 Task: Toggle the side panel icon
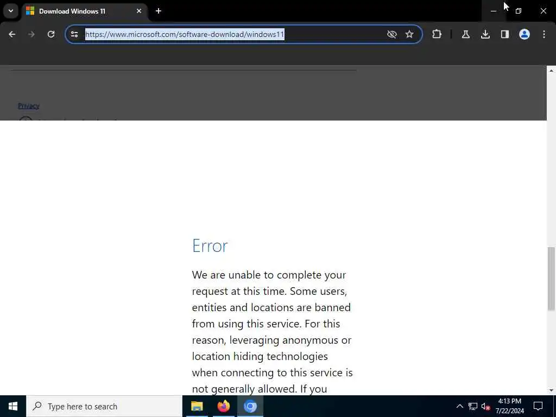tap(505, 34)
